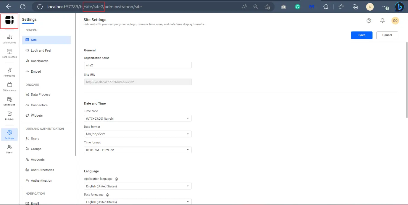Screen dimensions: 408x205
Task: Click the EO user avatar
Action: [395, 20]
